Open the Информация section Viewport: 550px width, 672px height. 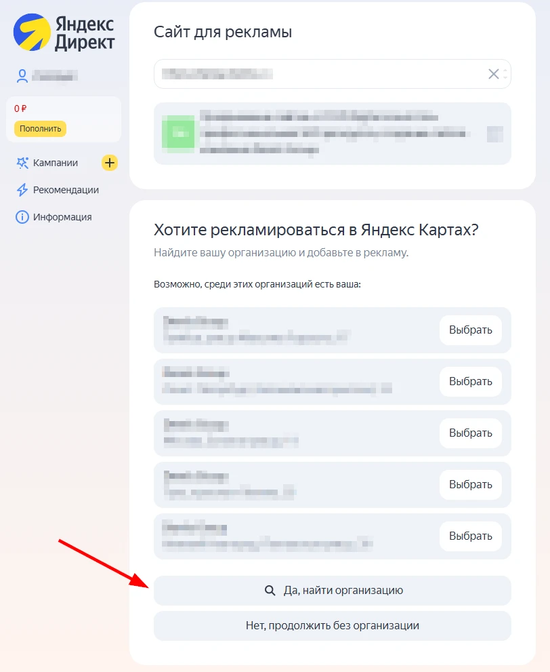click(62, 217)
